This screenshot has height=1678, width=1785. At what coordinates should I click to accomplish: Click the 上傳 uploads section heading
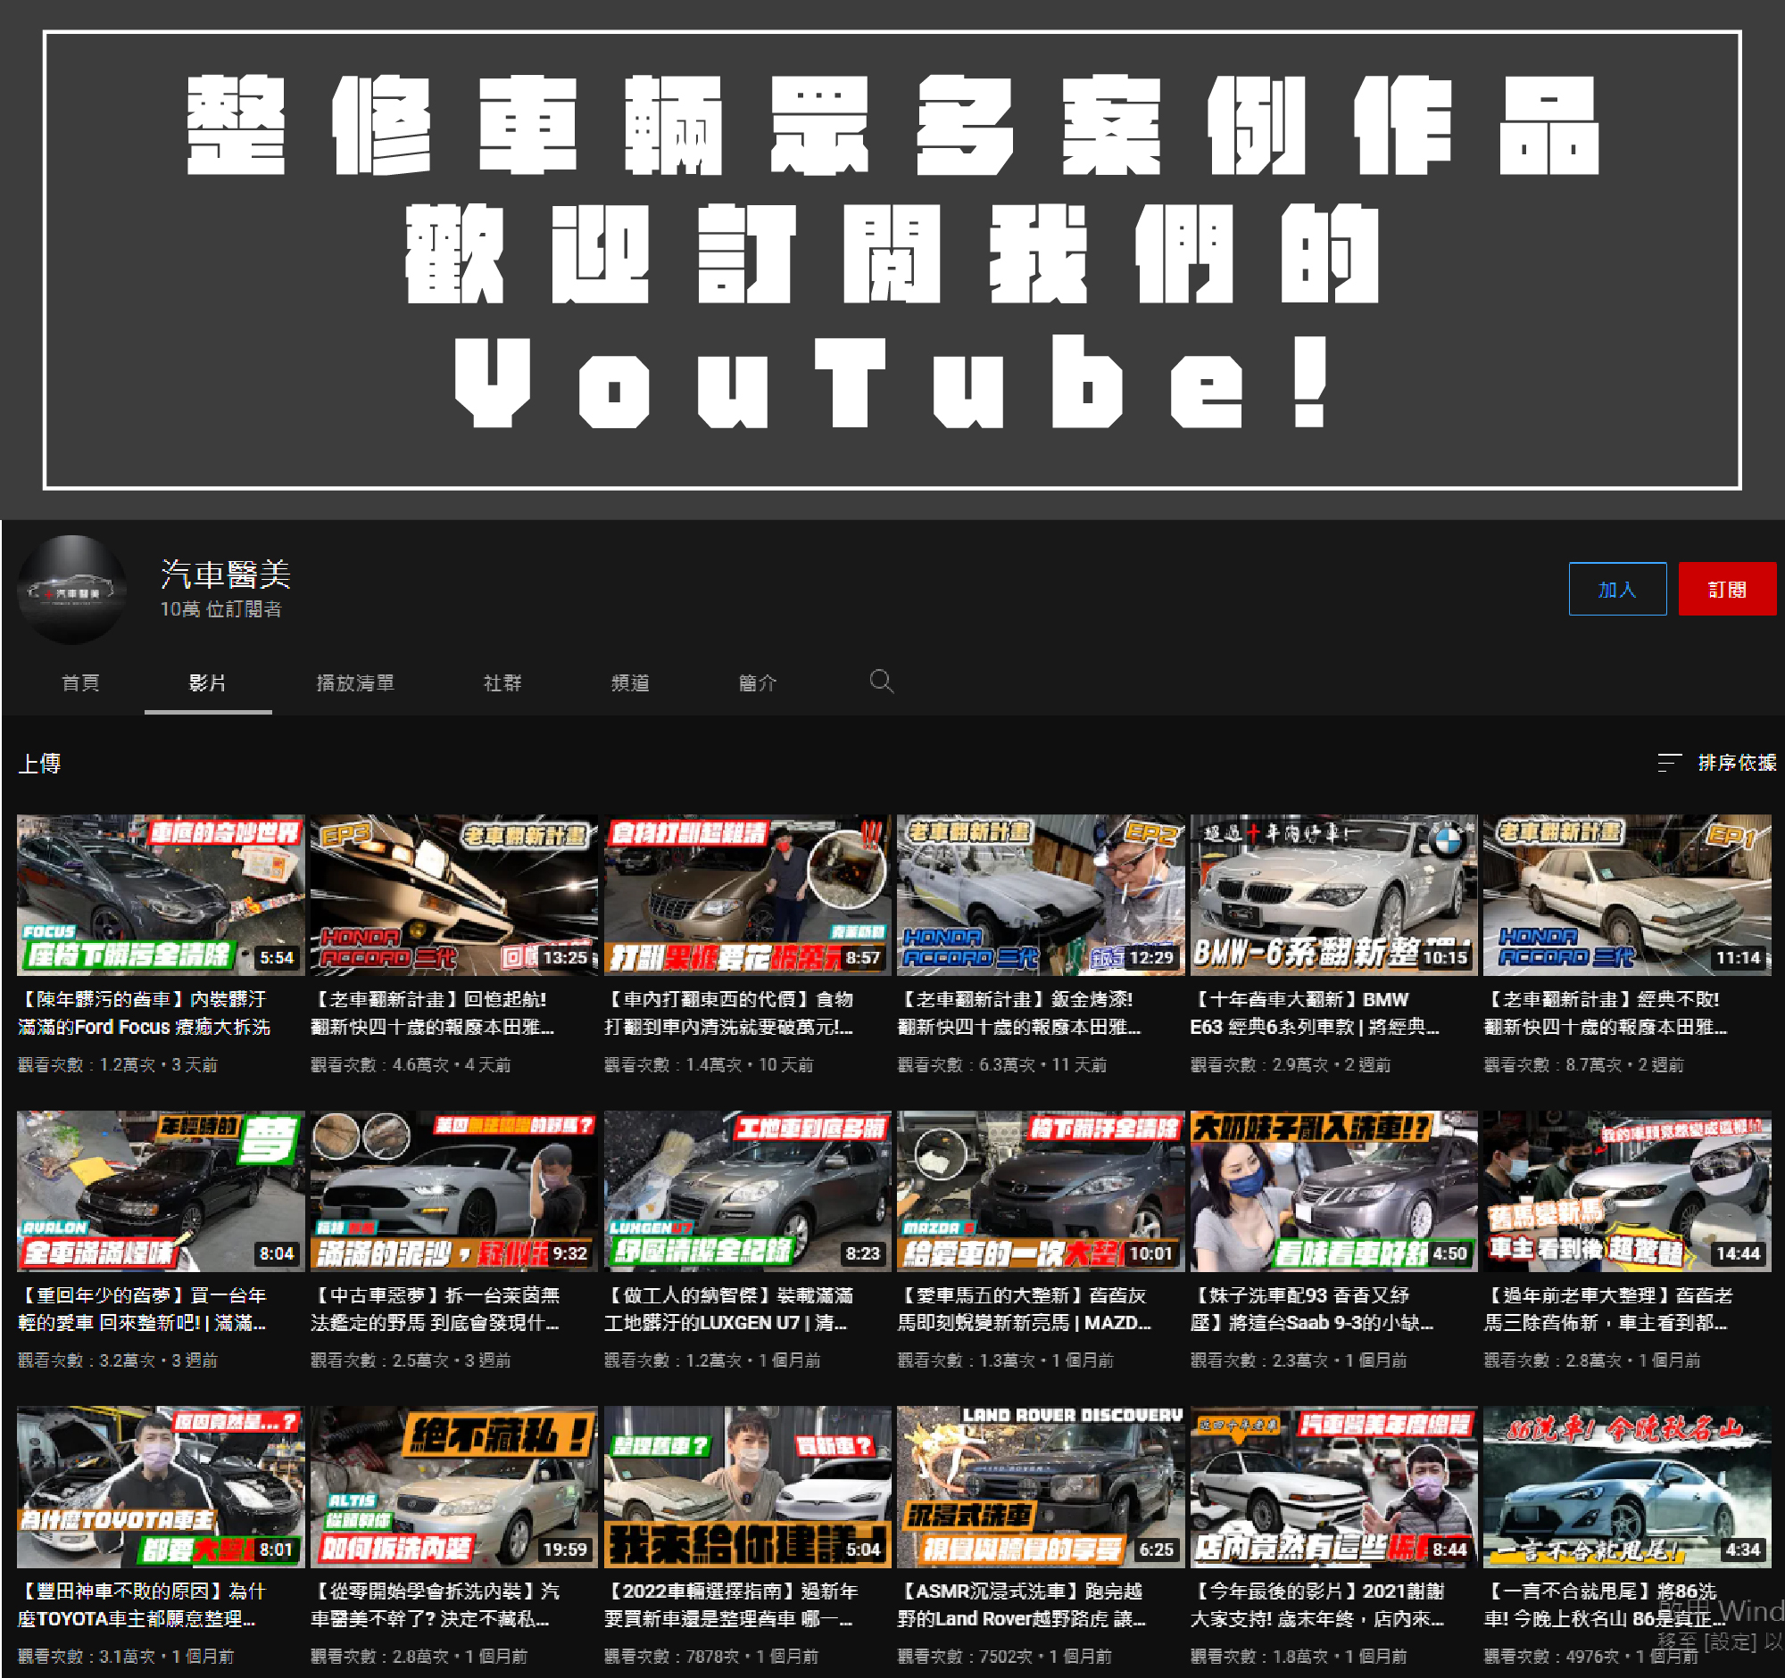(x=40, y=764)
